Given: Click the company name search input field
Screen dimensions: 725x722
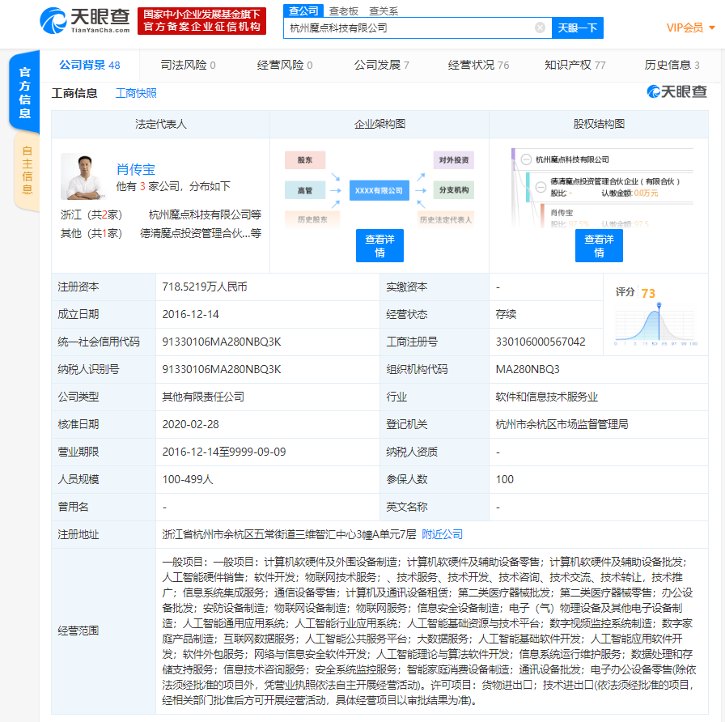Looking at the screenshot, I should click(409, 28).
